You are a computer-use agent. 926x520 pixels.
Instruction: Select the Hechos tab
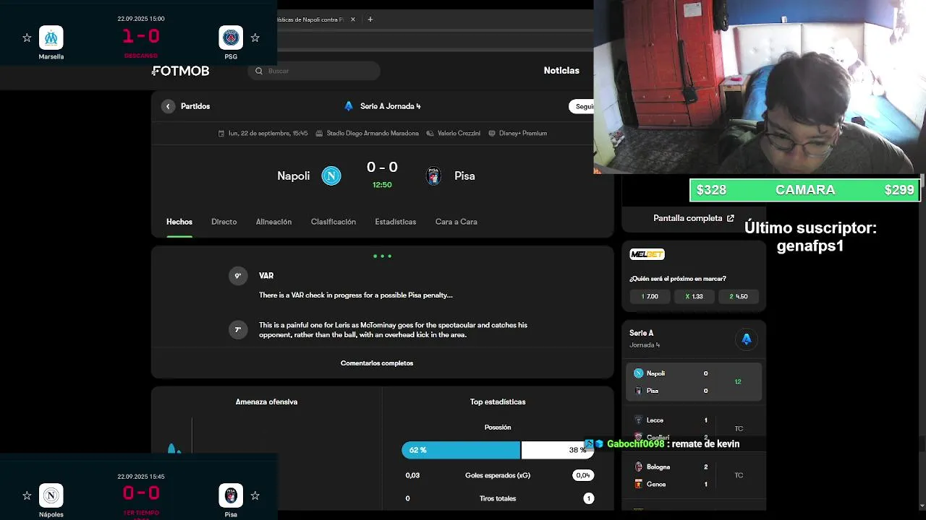click(x=179, y=222)
